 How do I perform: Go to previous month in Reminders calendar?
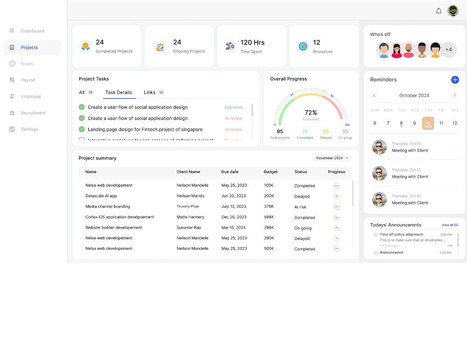pyautogui.click(x=375, y=96)
